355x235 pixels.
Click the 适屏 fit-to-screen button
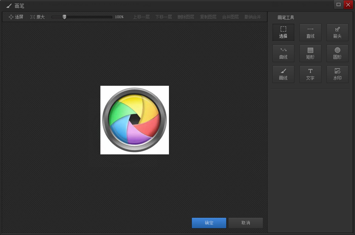click(x=16, y=17)
